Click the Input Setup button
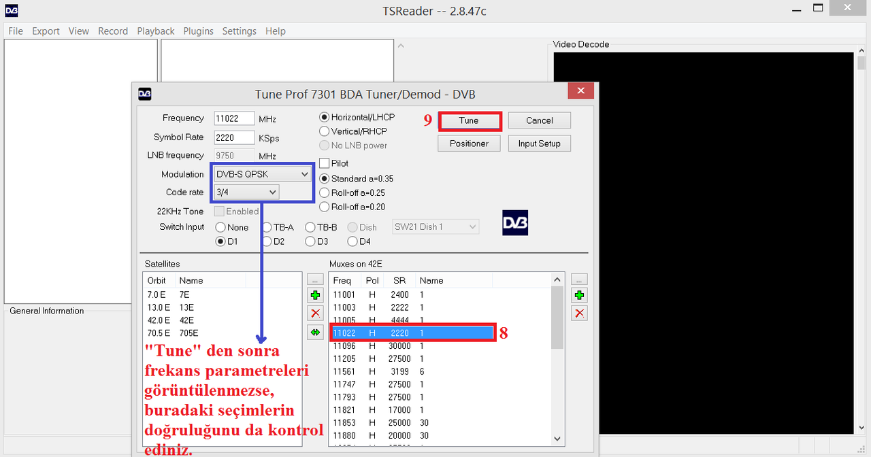This screenshot has height=457, width=871. tap(540, 143)
